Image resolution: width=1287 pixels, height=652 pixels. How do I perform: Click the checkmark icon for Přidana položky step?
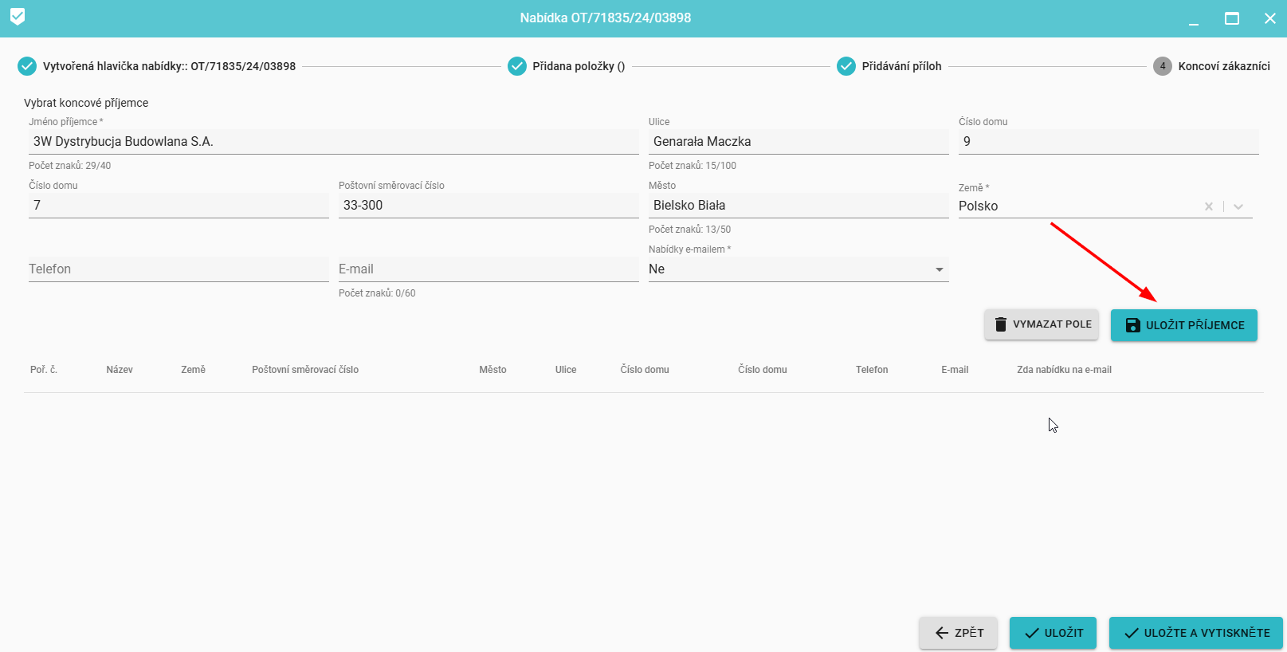(x=517, y=66)
